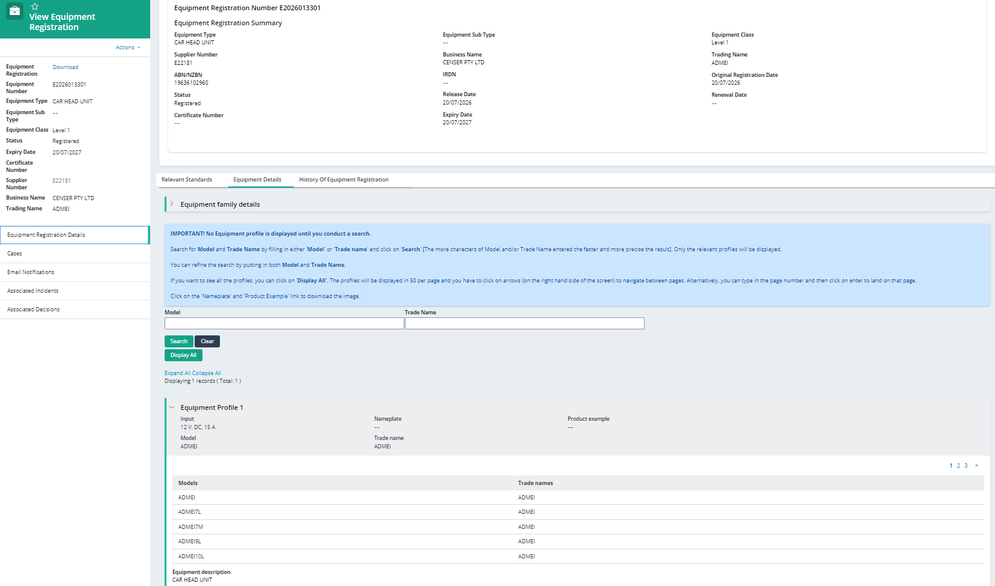Go to next page arrow of models
The image size is (995, 586).
point(976,466)
